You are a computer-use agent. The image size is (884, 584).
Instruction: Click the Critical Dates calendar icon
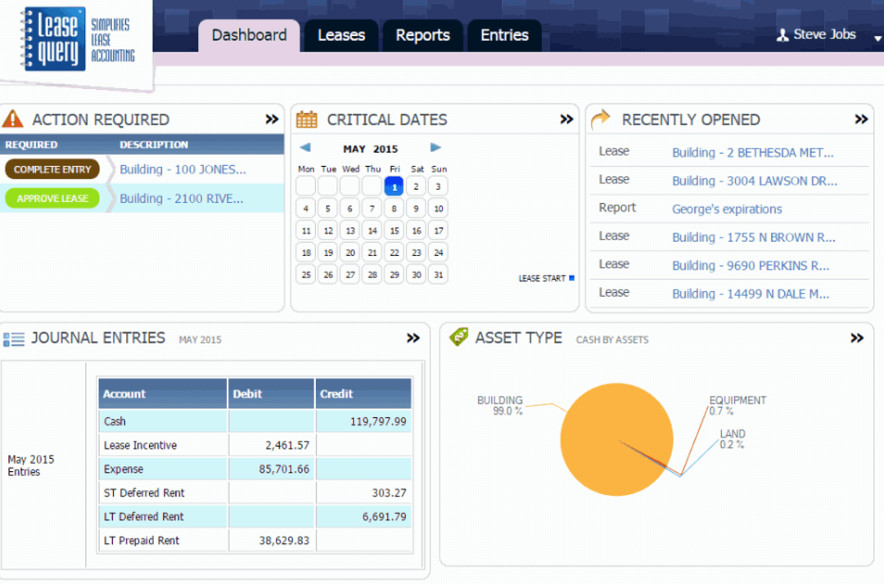tap(306, 119)
